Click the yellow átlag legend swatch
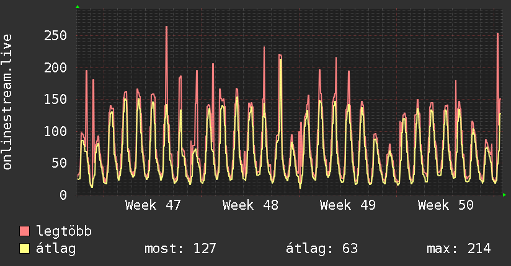The width and height of the screenshot is (511, 266). tap(24, 249)
